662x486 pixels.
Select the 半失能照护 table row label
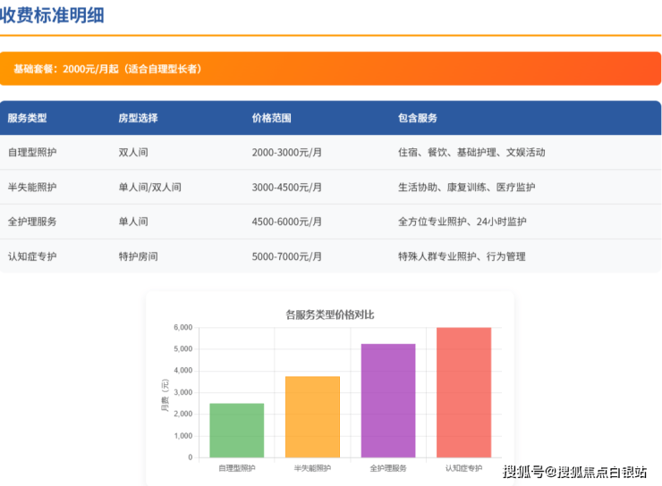(32, 188)
